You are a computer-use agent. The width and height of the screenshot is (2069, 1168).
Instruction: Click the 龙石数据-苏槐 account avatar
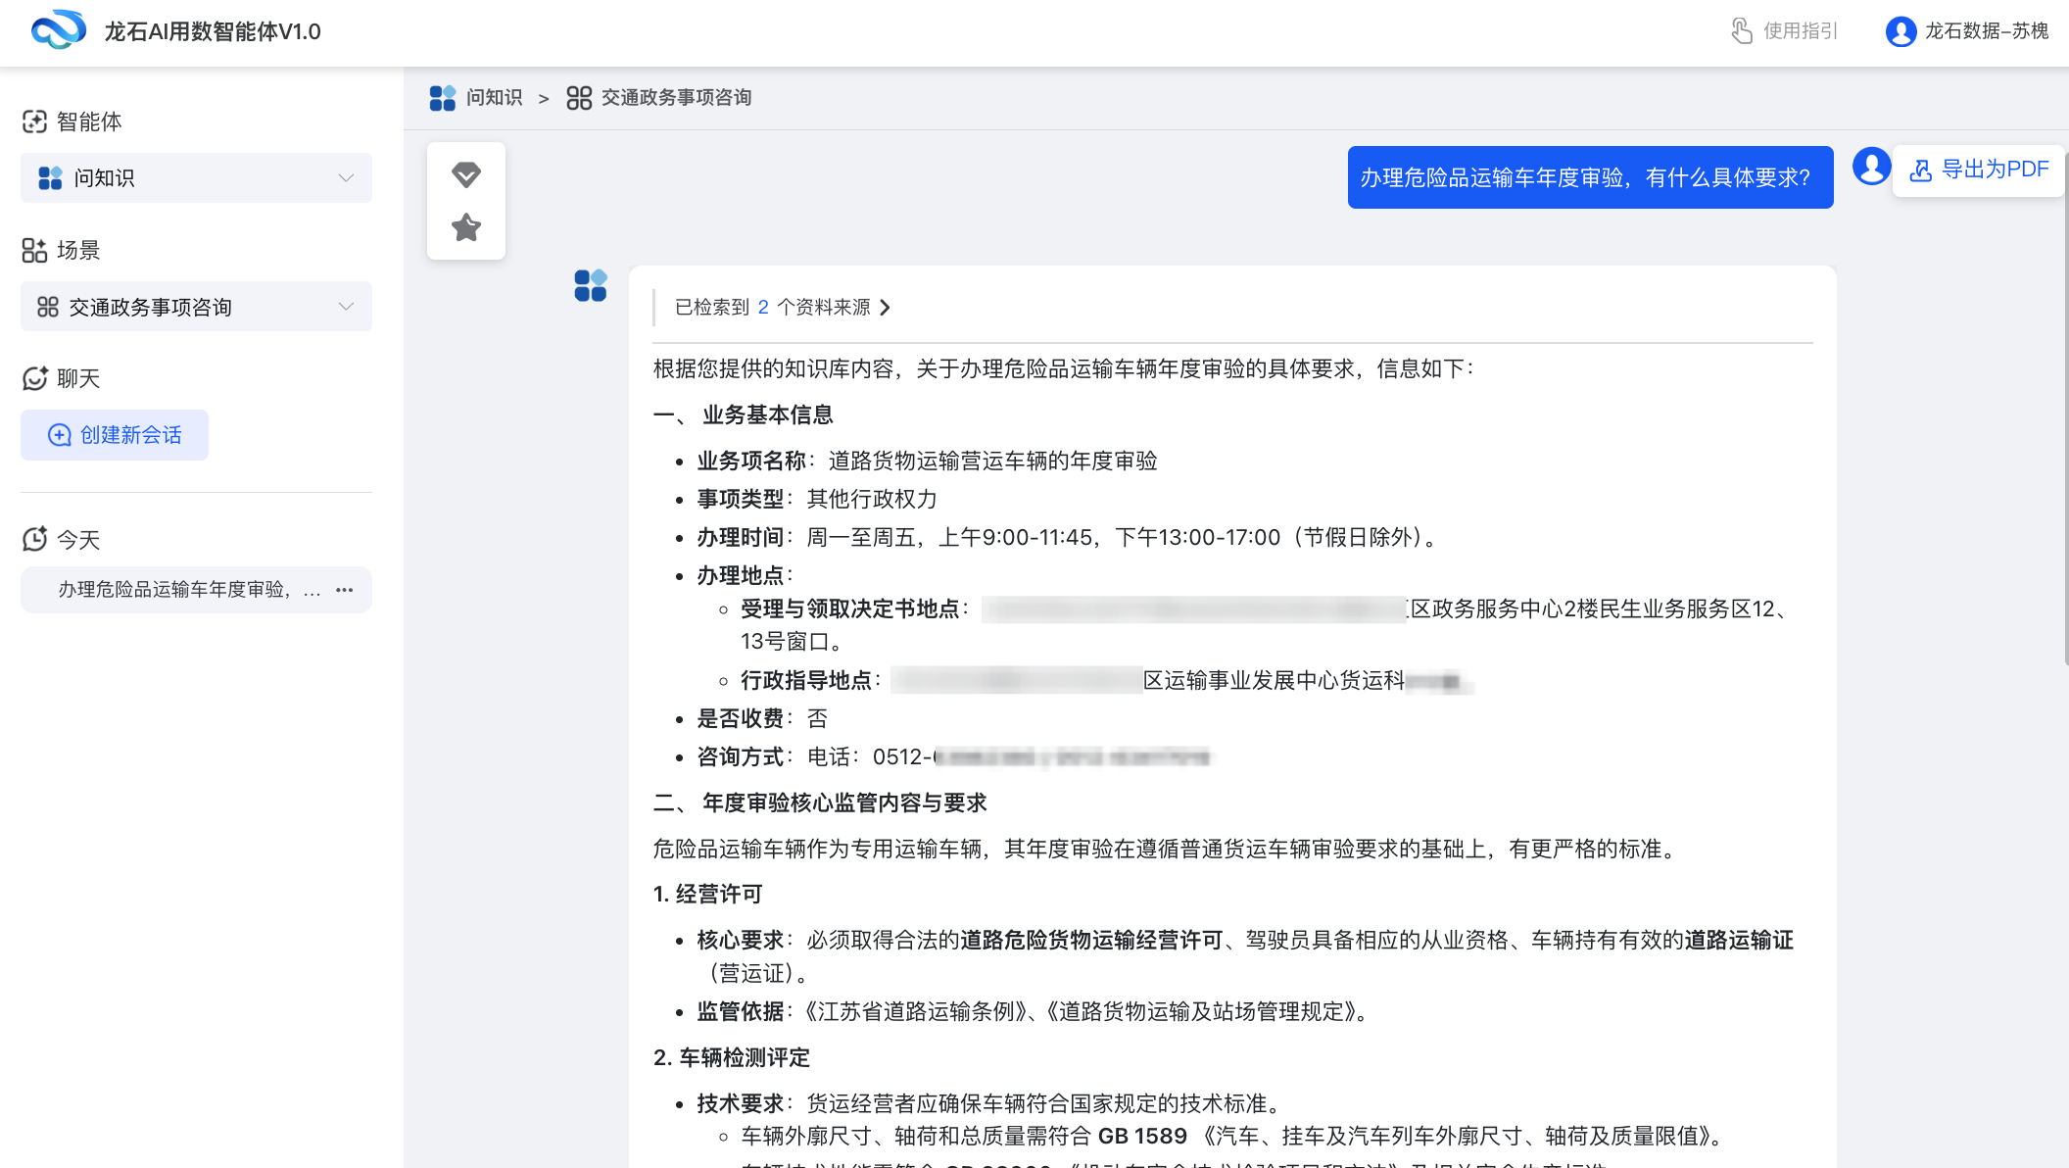pyautogui.click(x=1900, y=30)
